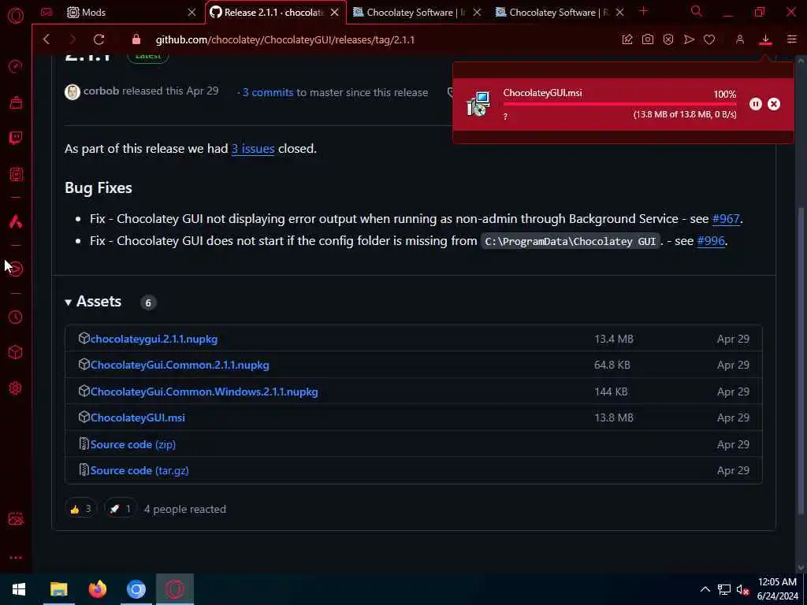The height and width of the screenshot is (605, 807).
Task: Download chocolateygui.2.1.1.nupkg
Action: (x=154, y=339)
